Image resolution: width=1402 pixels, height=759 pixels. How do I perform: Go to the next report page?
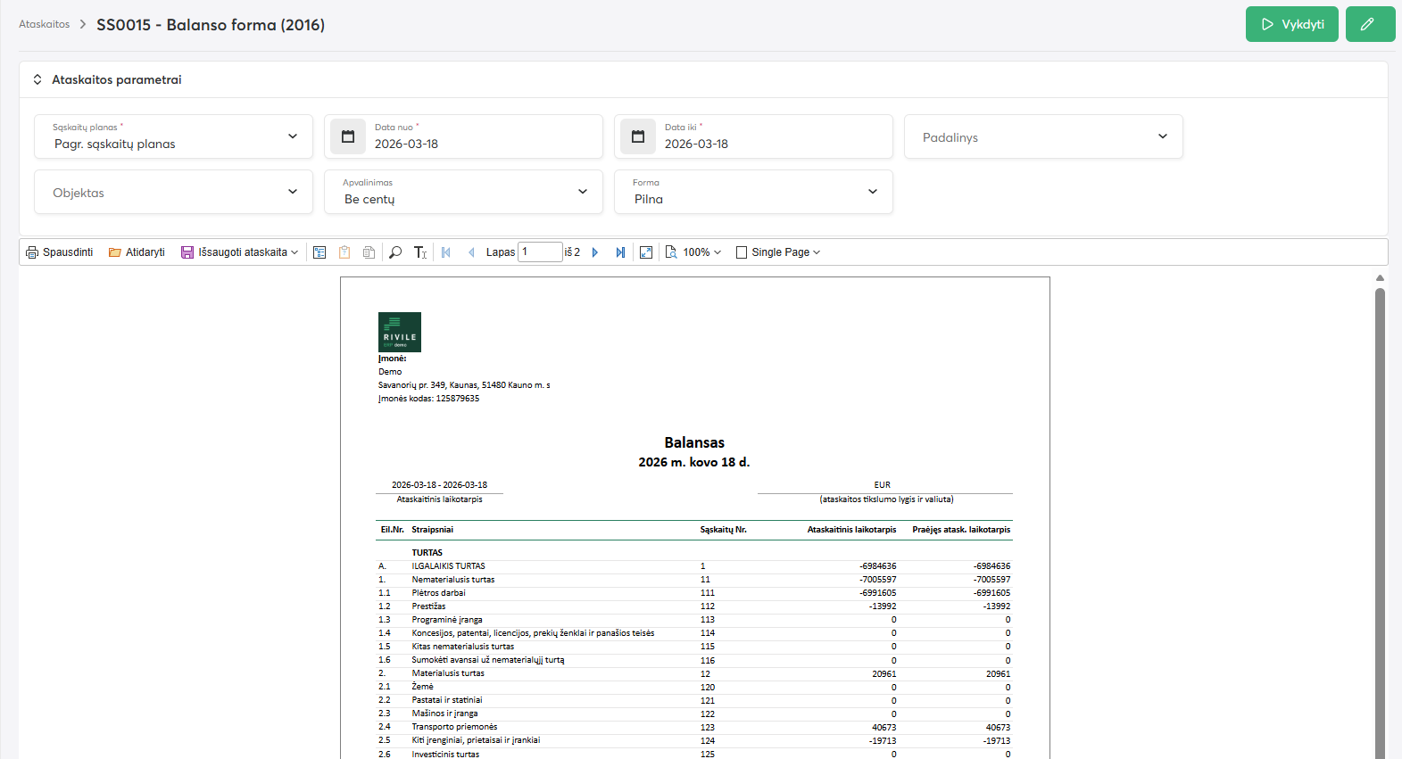595,252
